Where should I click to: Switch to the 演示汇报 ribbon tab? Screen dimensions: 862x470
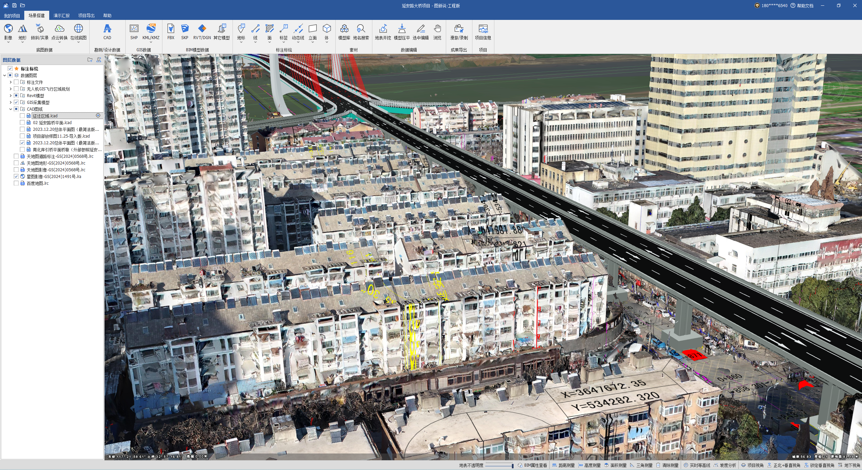61,16
